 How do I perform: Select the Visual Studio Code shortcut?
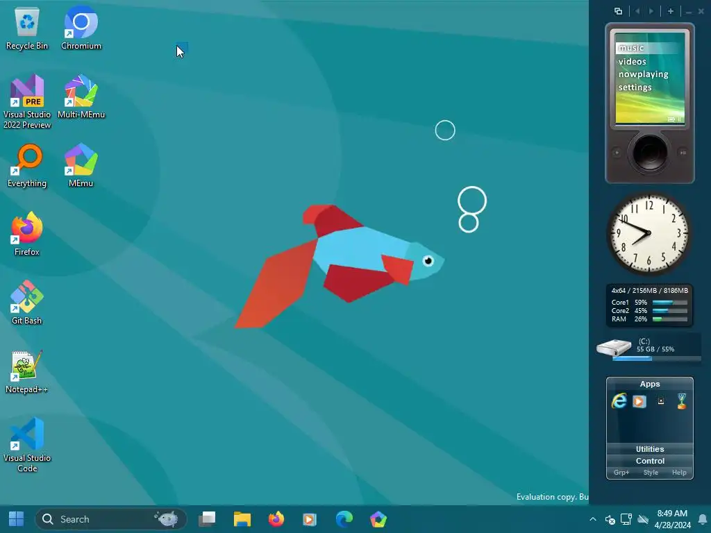[27, 445]
